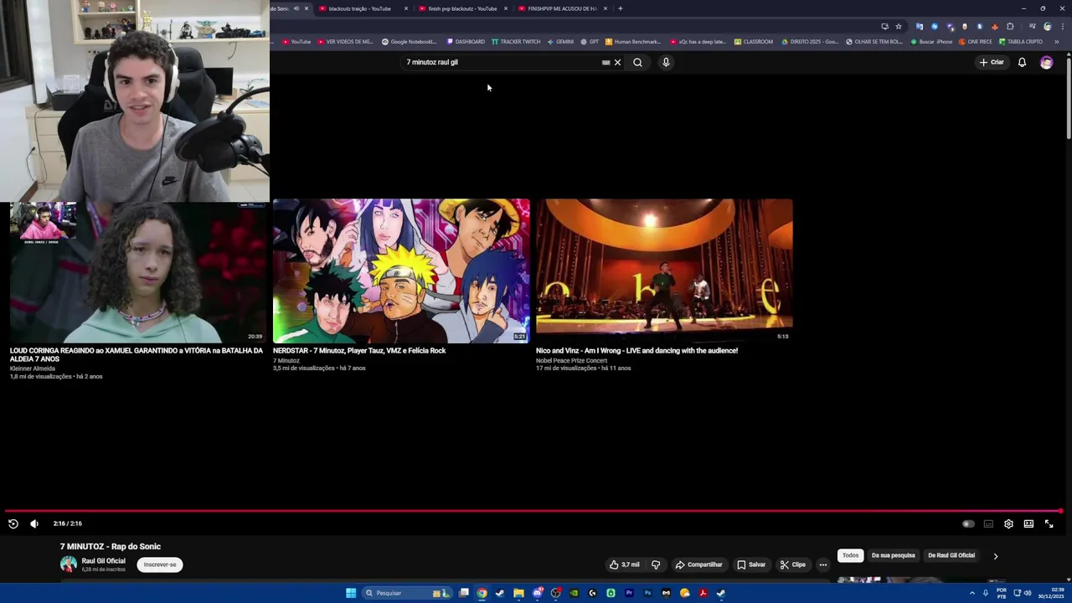The image size is (1072, 603).
Task: Switch to the blackoutz traição browser tab
Action: 359,8
